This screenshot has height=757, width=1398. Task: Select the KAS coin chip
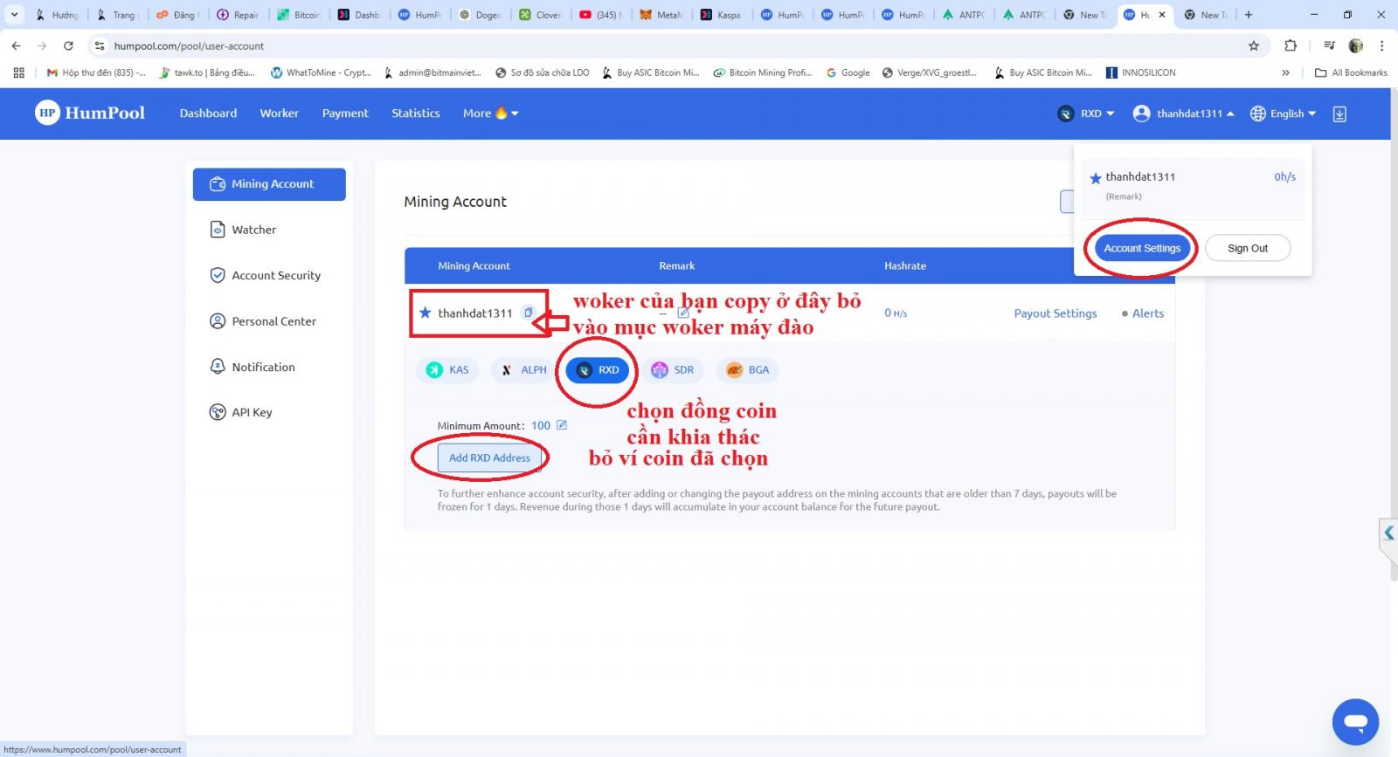(x=447, y=370)
